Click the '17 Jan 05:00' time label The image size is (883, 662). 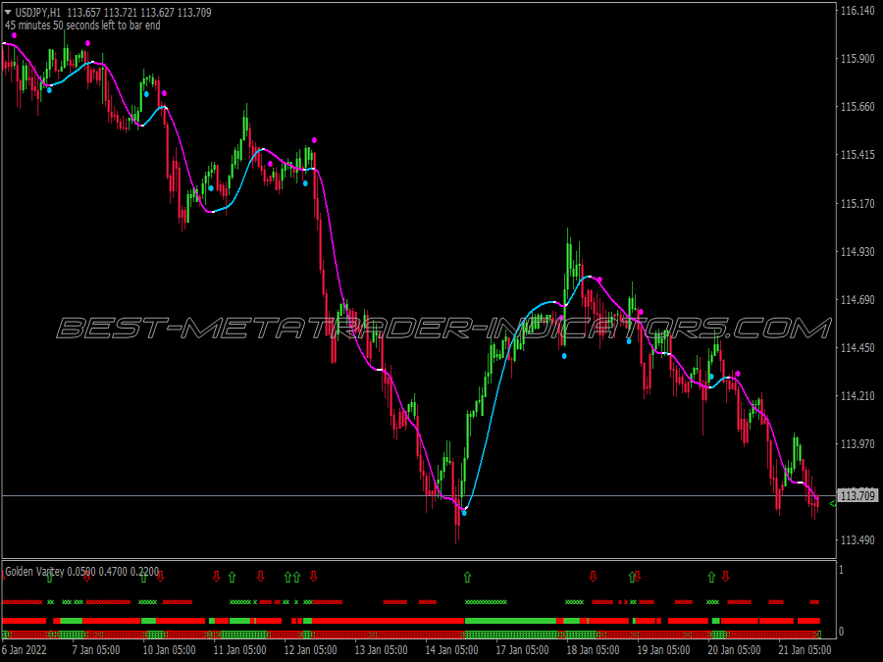[x=522, y=650]
